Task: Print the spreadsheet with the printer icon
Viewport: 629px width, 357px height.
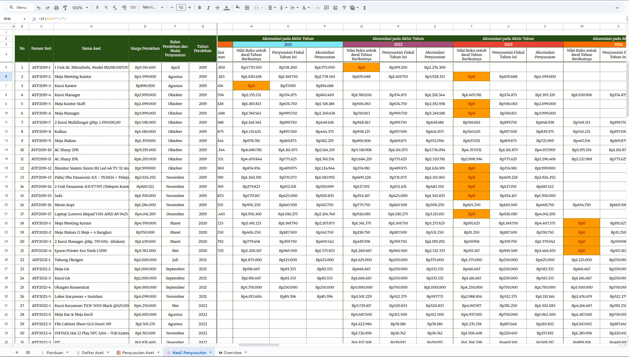Action: point(56,8)
